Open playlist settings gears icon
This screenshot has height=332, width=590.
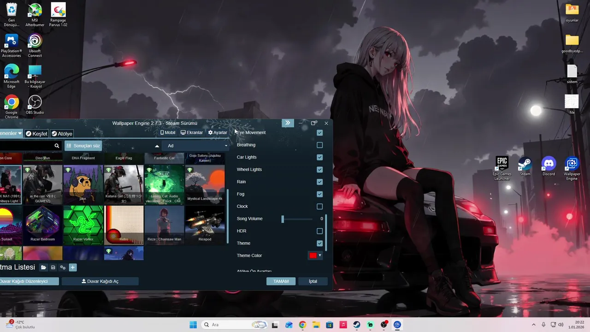[x=63, y=267]
